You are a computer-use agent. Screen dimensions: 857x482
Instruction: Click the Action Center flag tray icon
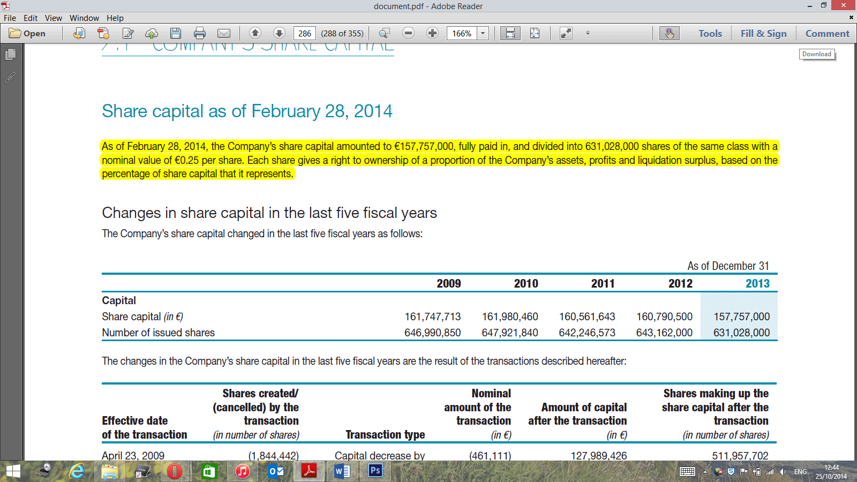coord(743,472)
